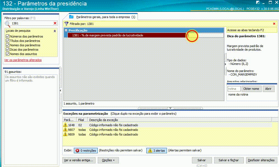Open Ver os parâmetros alterados link

click(23, 60)
